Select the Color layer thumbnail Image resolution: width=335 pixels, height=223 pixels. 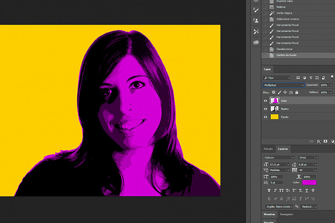(274, 100)
